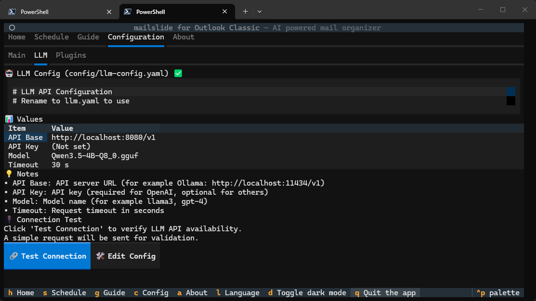Screen dimensions: 536x301
Task: Click the plug Connection Test icon
Action: [9, 220]
